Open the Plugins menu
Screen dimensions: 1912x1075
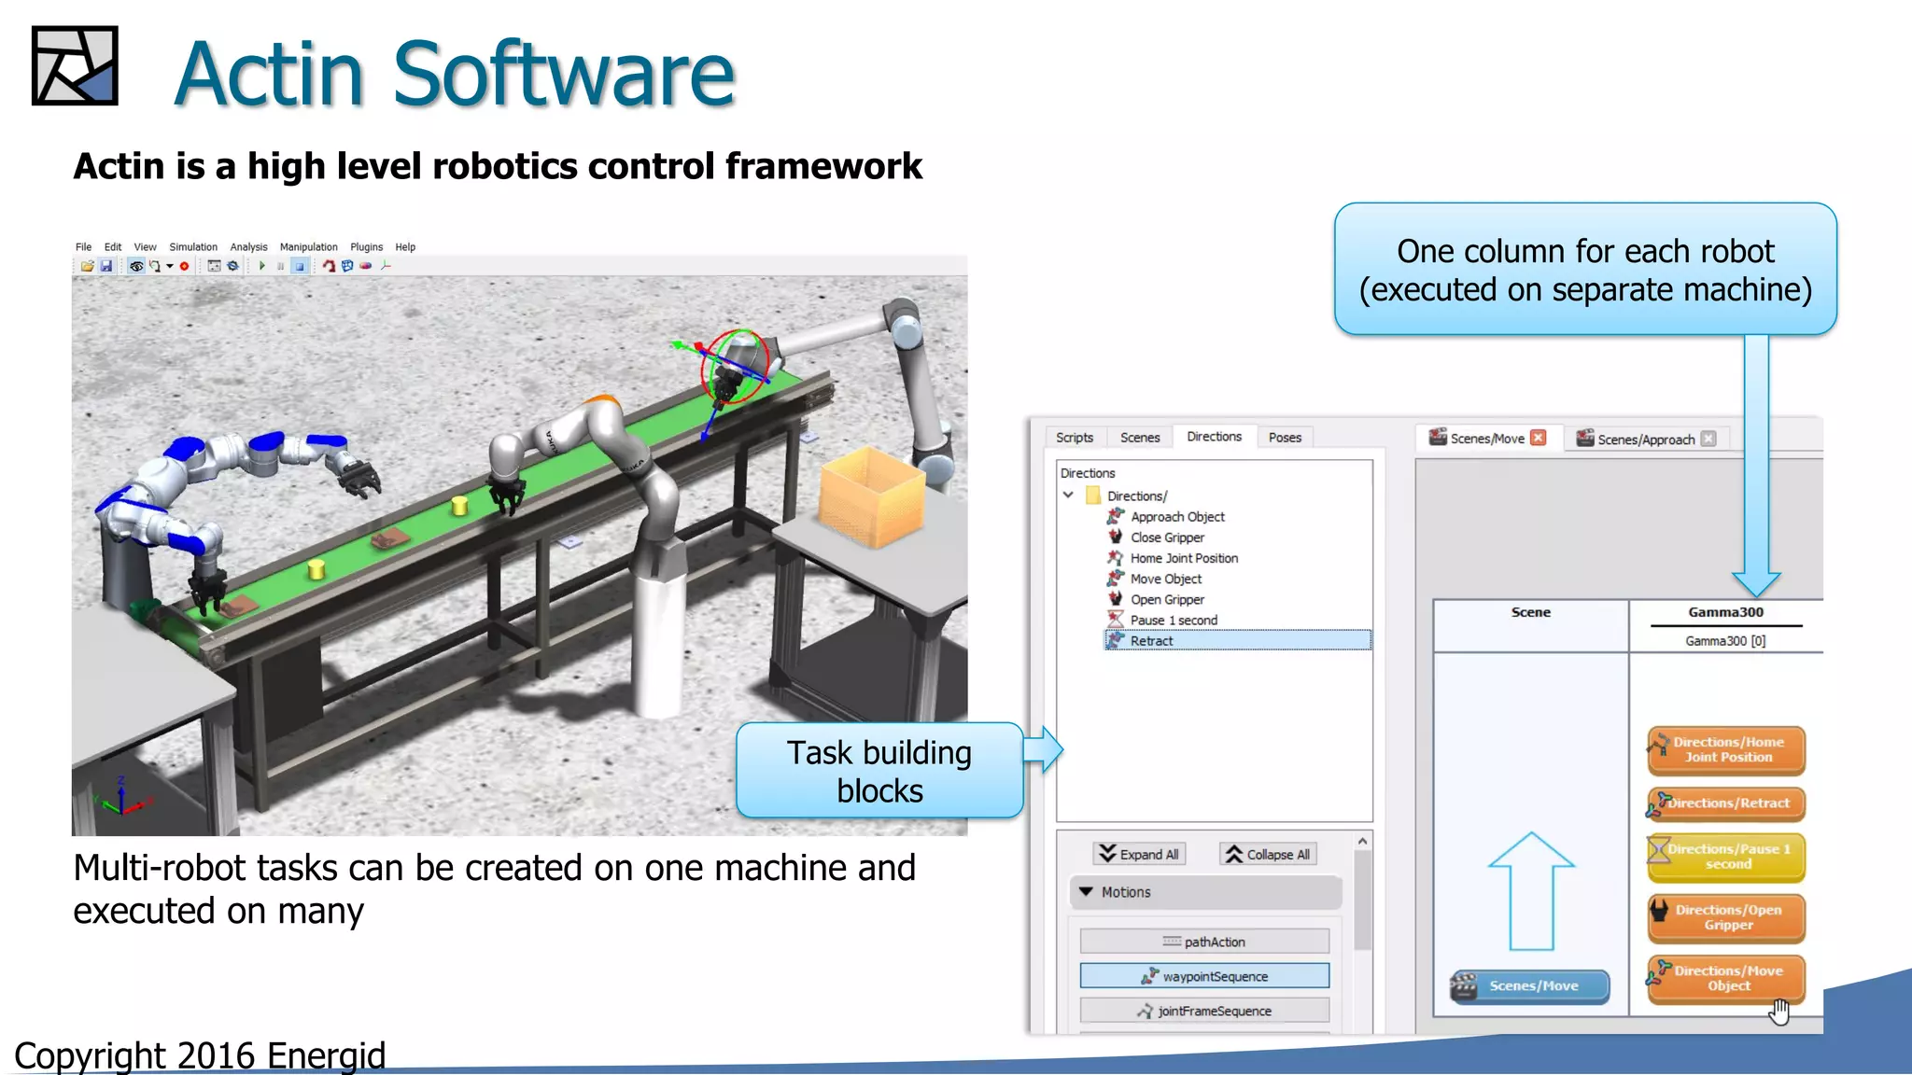click(x=366, y=247)
